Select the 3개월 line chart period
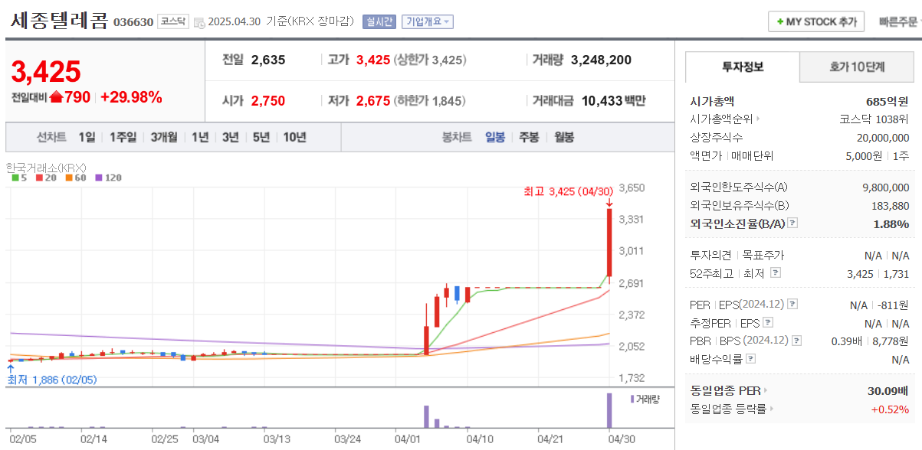 pyautogui.click(x=163, y=138)
